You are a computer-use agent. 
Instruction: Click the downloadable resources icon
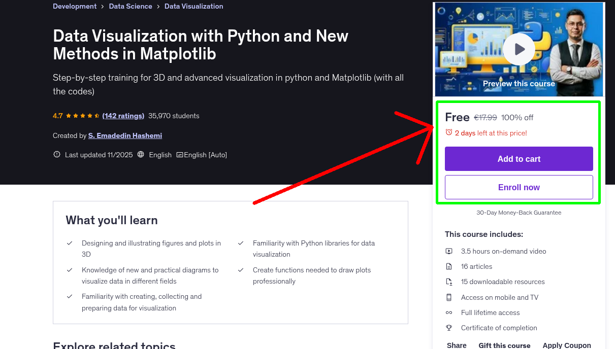(x=449, y=282)
